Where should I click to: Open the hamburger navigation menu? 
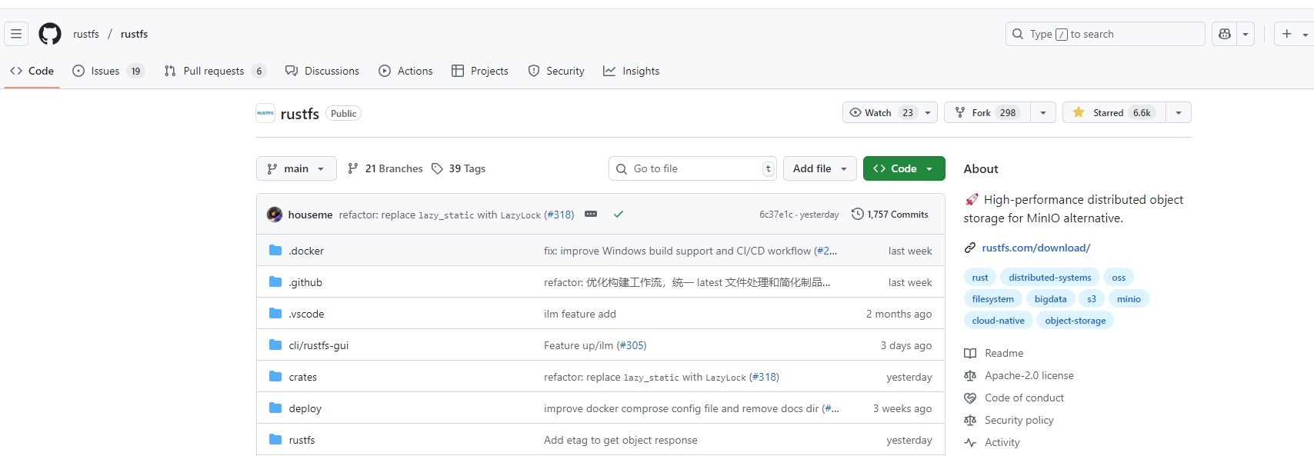16,34
